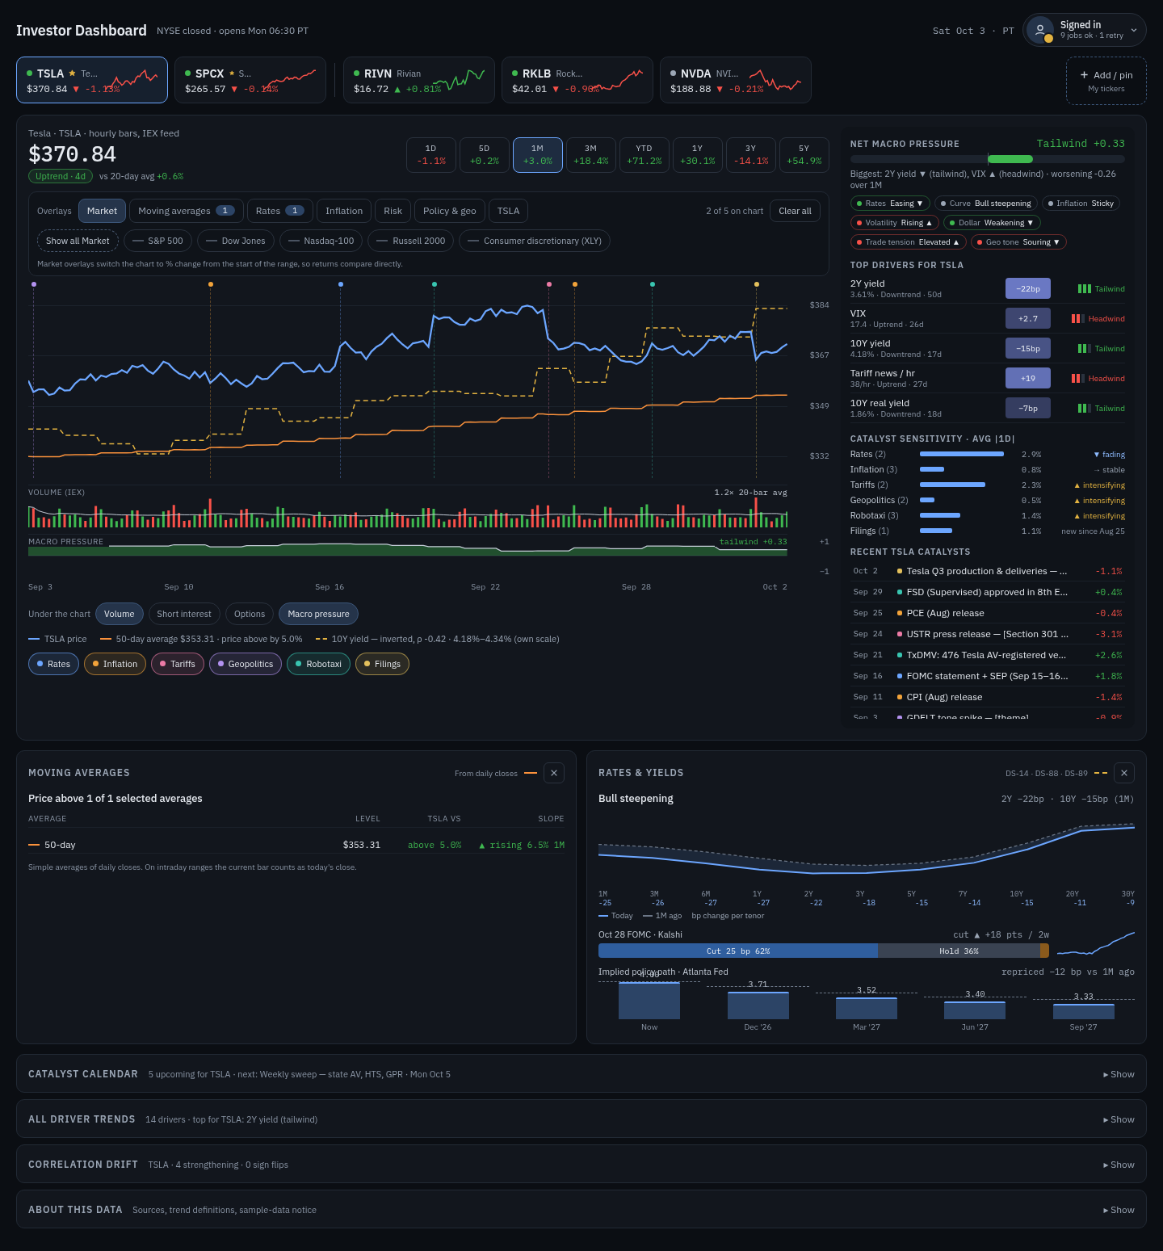The height and width of the screenshot is (1251, 1163).
Task: Open the FOMC statement + SEP catalyst row
Action: click(x=988, y=676)
